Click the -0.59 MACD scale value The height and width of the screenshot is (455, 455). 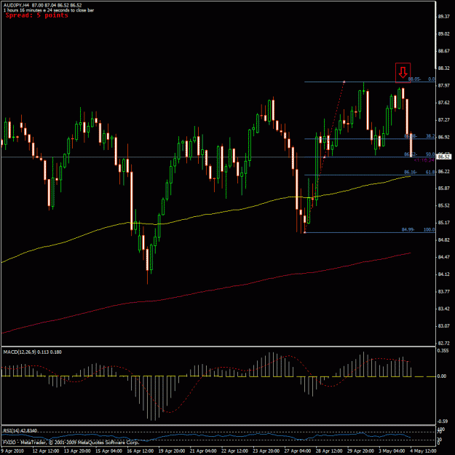coord(443,421)
